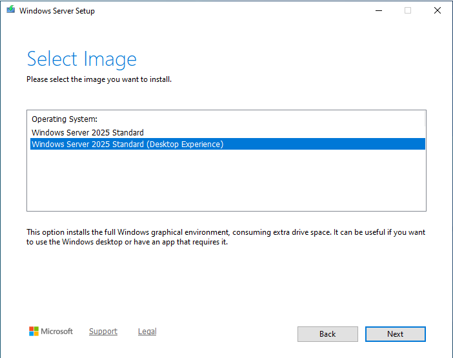
Task: Close the Windows Server Setup dialog
Action: click(438, 10)
